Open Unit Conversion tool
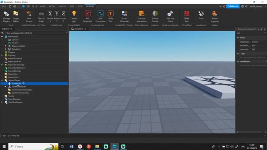 [100, 17]
